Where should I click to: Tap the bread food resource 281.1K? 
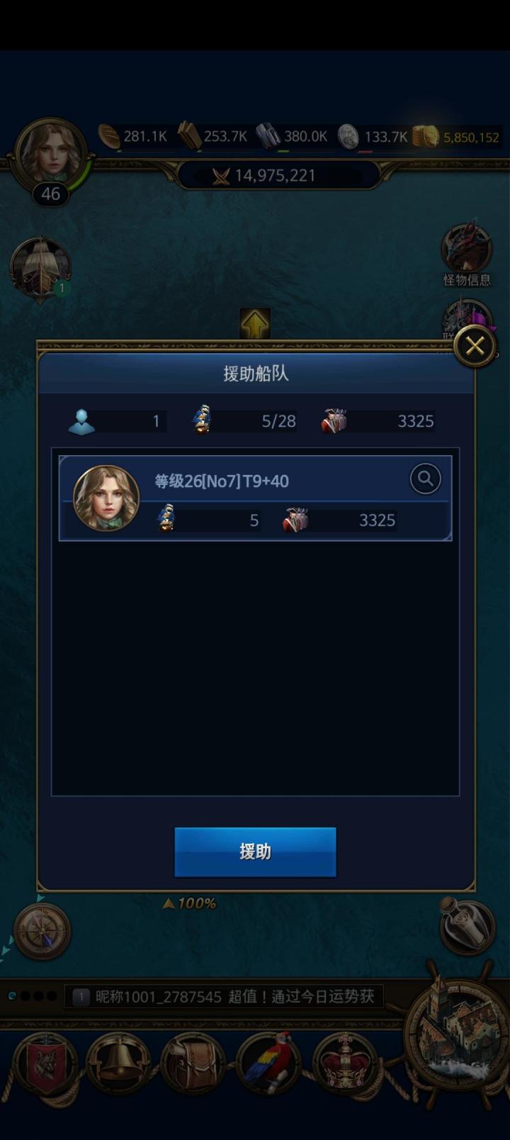pos(133,136)
